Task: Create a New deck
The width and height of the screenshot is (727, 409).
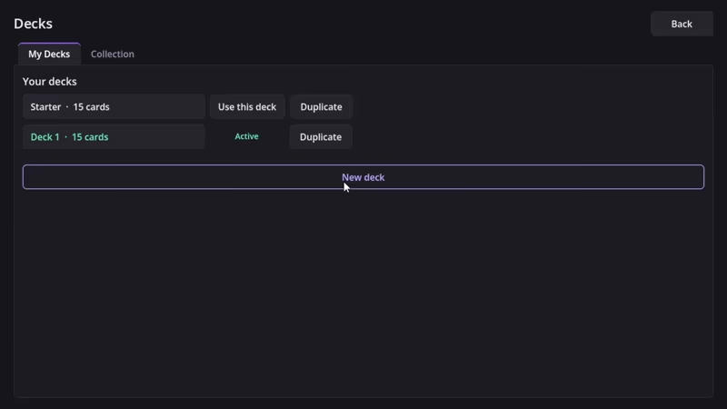Action: [363, 177]
